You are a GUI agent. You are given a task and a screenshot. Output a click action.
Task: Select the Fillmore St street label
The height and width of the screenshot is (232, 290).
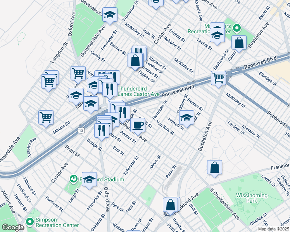[29, 186]
